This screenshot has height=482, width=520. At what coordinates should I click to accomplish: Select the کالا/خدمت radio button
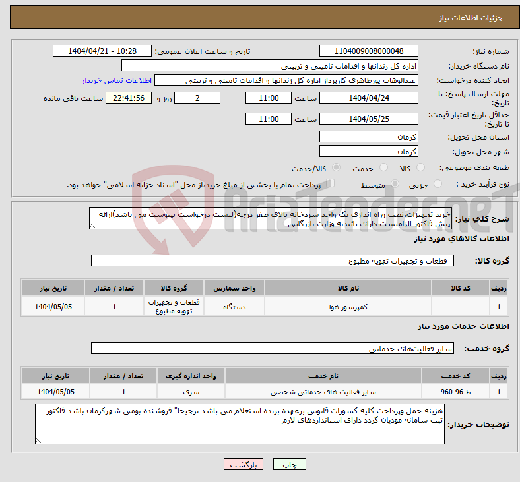click(x=337, y=167)
